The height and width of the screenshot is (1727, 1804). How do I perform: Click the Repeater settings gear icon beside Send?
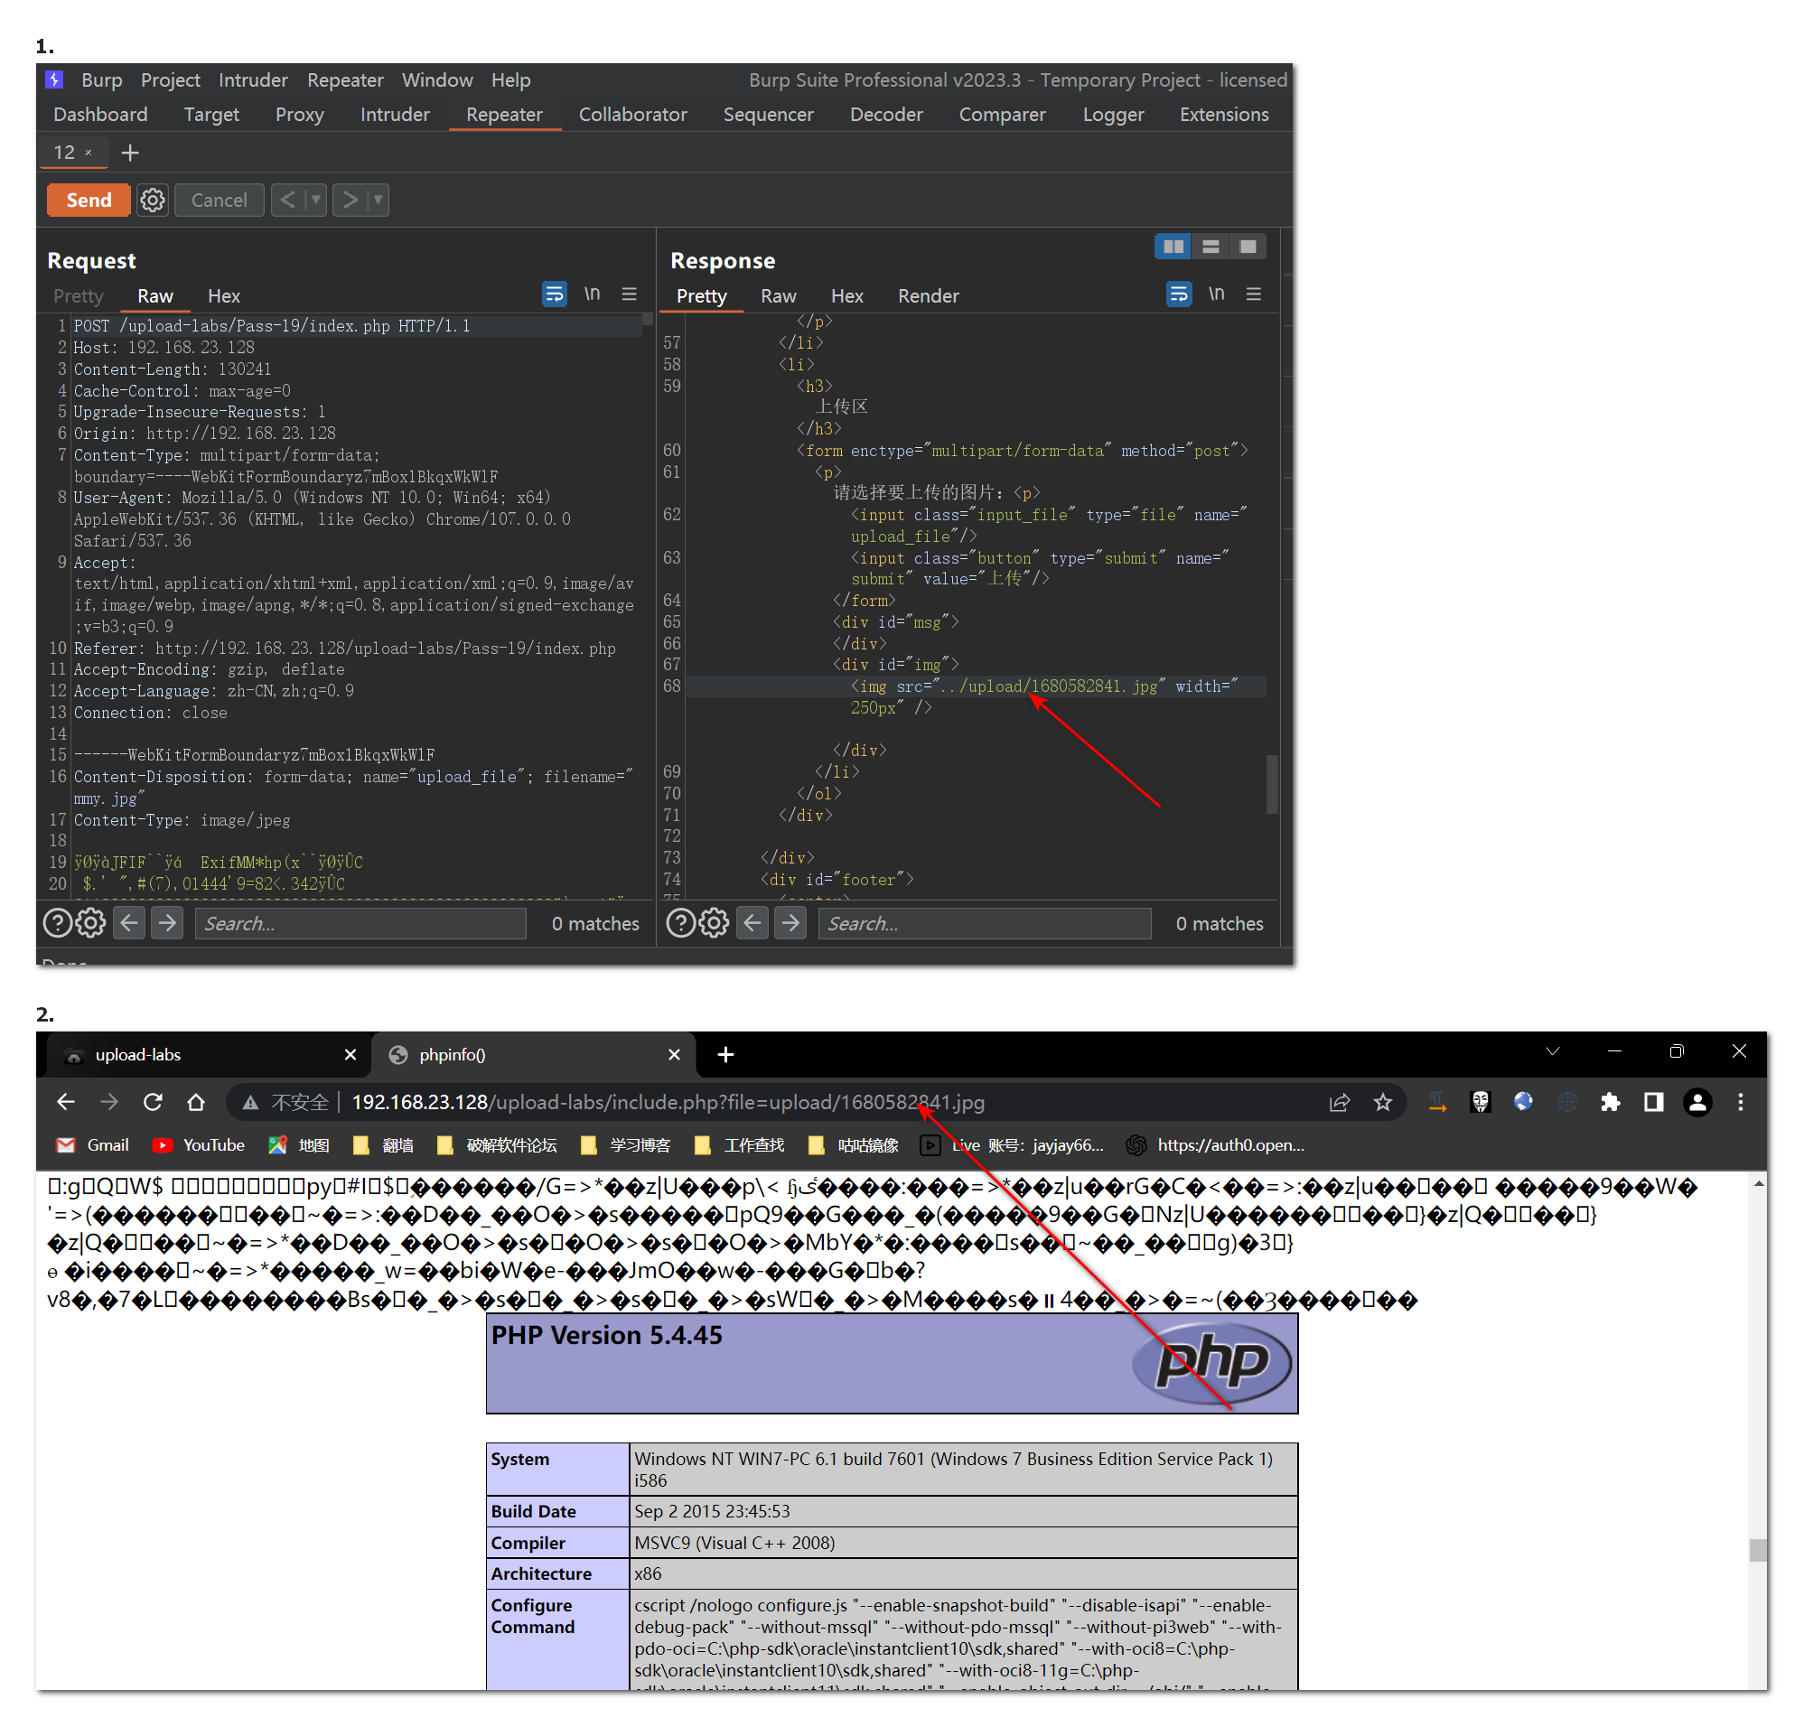pos(152,200)
